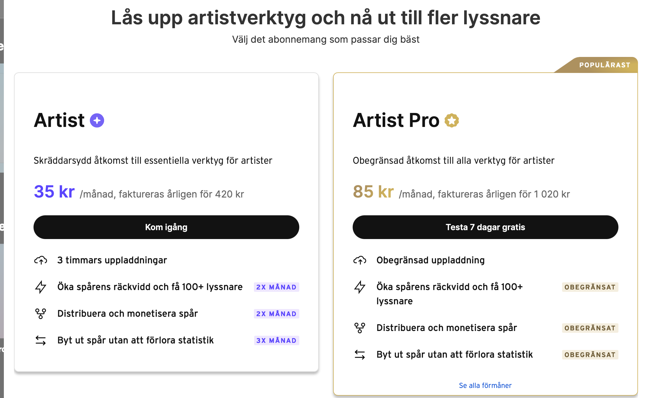Click the lightning bolt icon in Artist Pro

click(360, 287)
